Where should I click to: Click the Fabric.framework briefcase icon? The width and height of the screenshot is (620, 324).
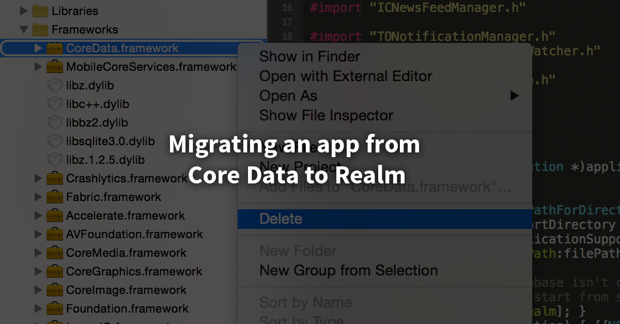[54, 197]
